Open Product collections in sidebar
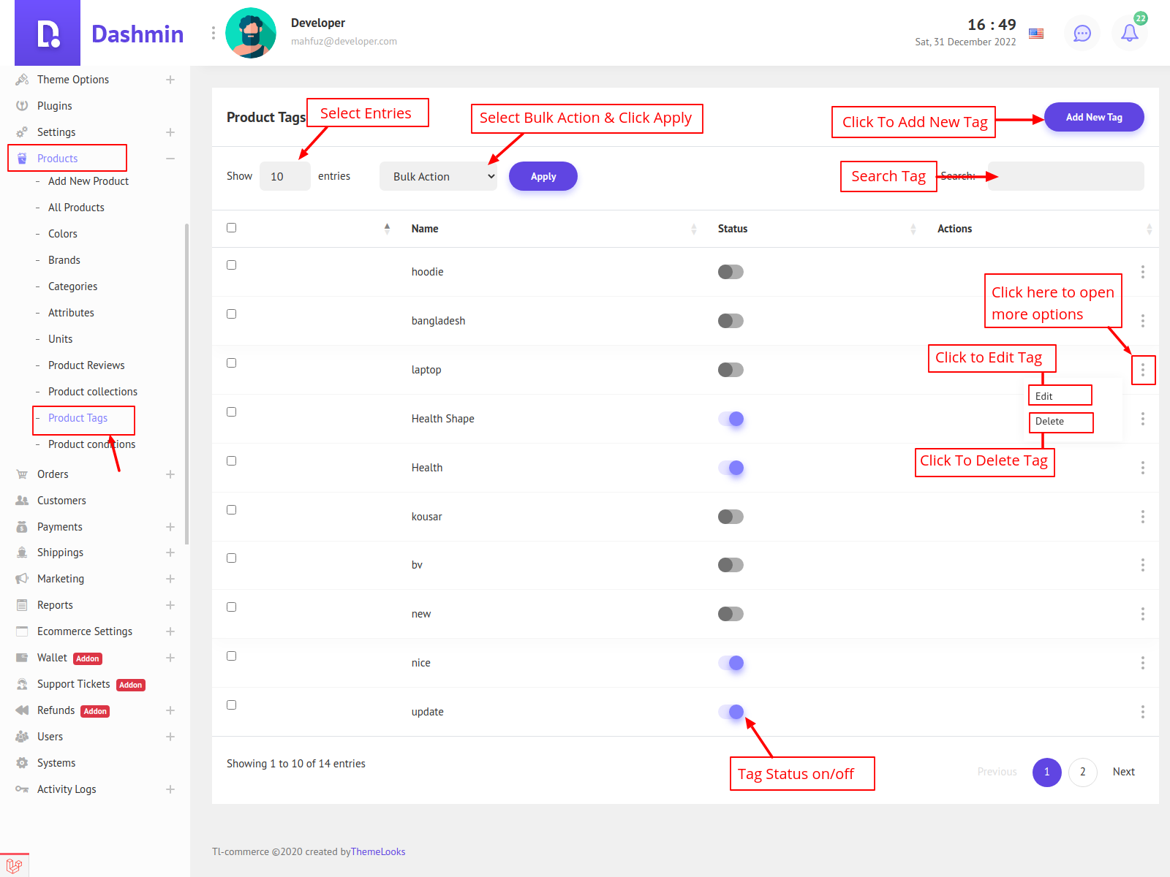The width and height of the screenshot is (1170, 877). click(x=92, y=392)
